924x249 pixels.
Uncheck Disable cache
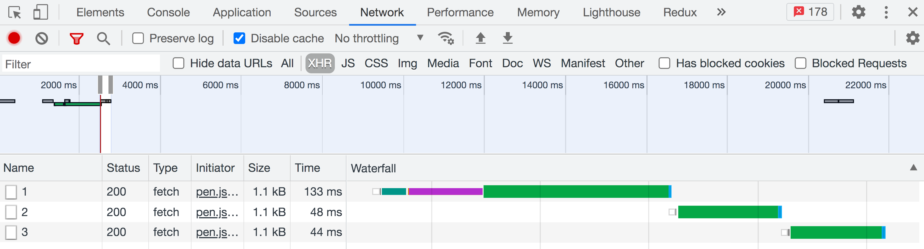pyautogui.click(x=239, y=38)
